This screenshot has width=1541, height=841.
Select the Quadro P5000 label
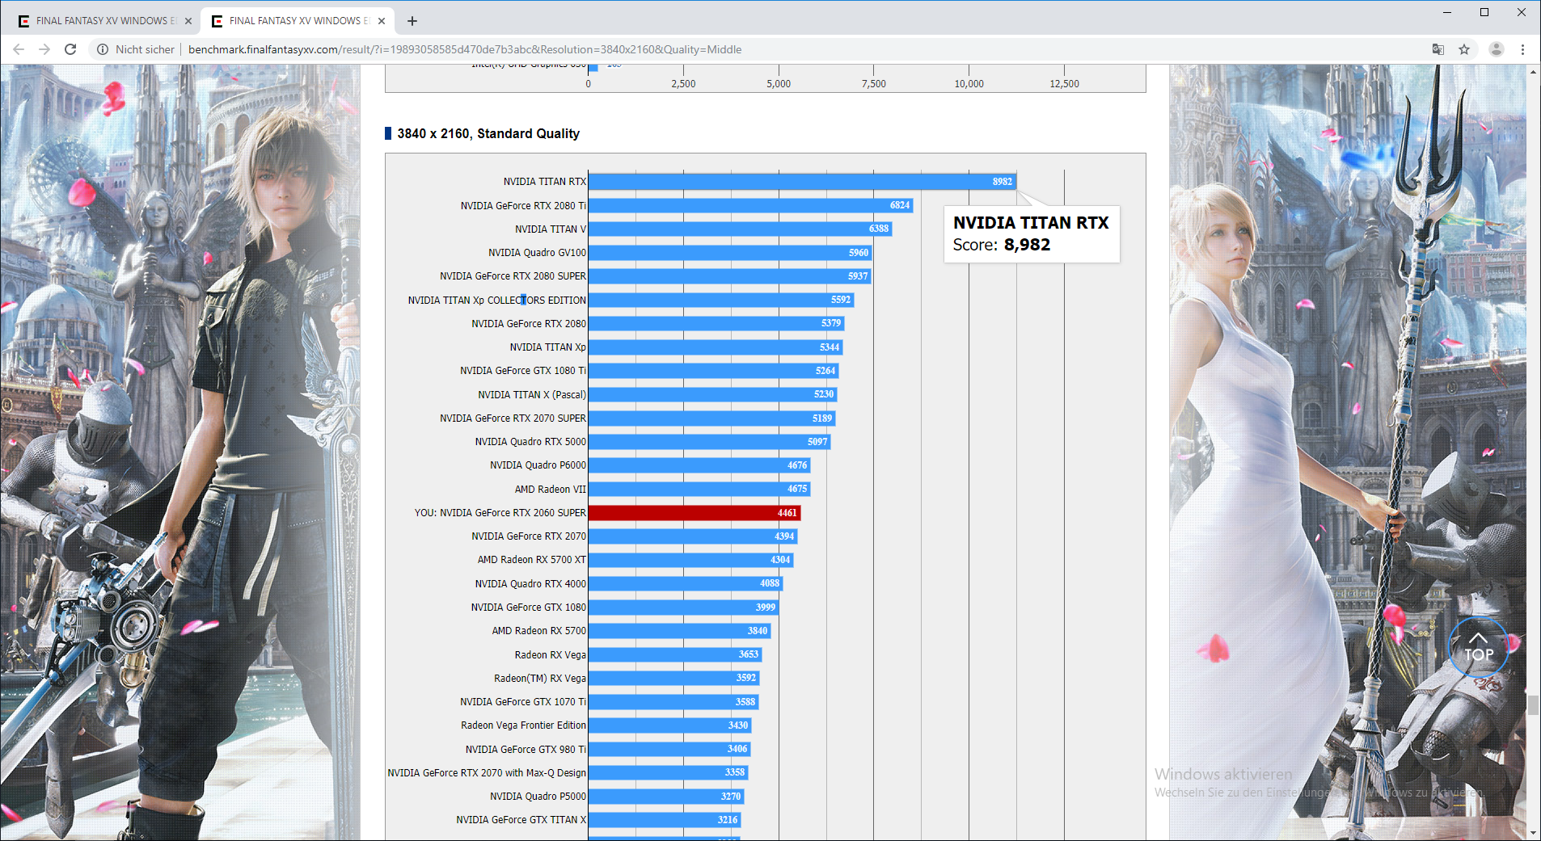pos(538,797)
